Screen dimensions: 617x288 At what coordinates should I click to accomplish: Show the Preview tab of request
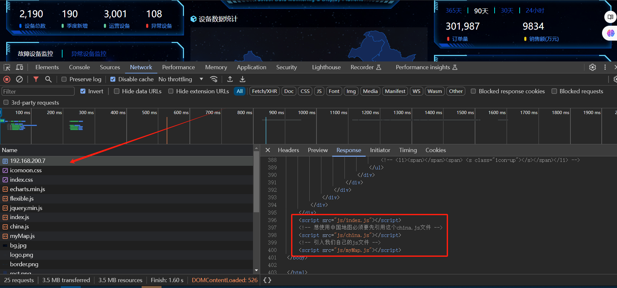pos(318,150)
